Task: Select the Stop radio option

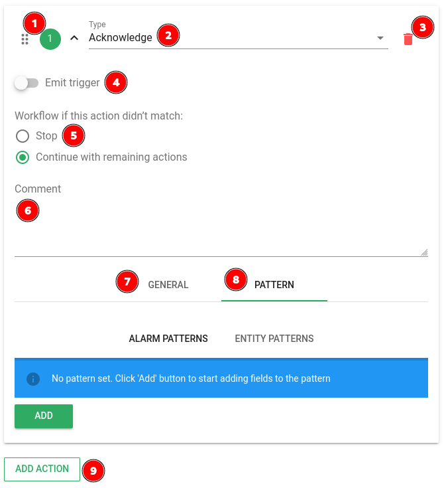Action: [23, 136]
